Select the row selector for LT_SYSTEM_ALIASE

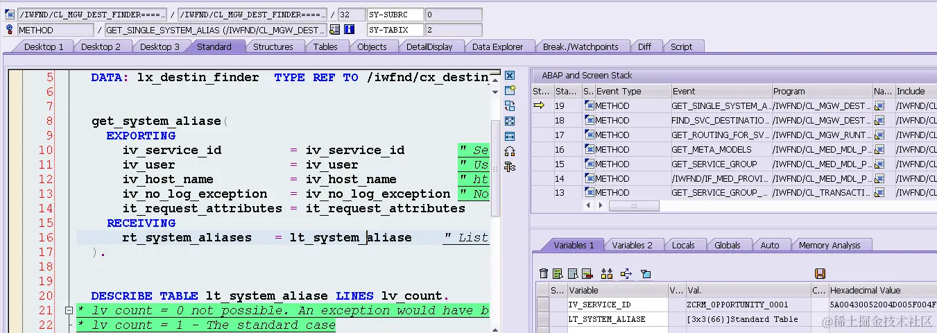(x=543, y=319)
